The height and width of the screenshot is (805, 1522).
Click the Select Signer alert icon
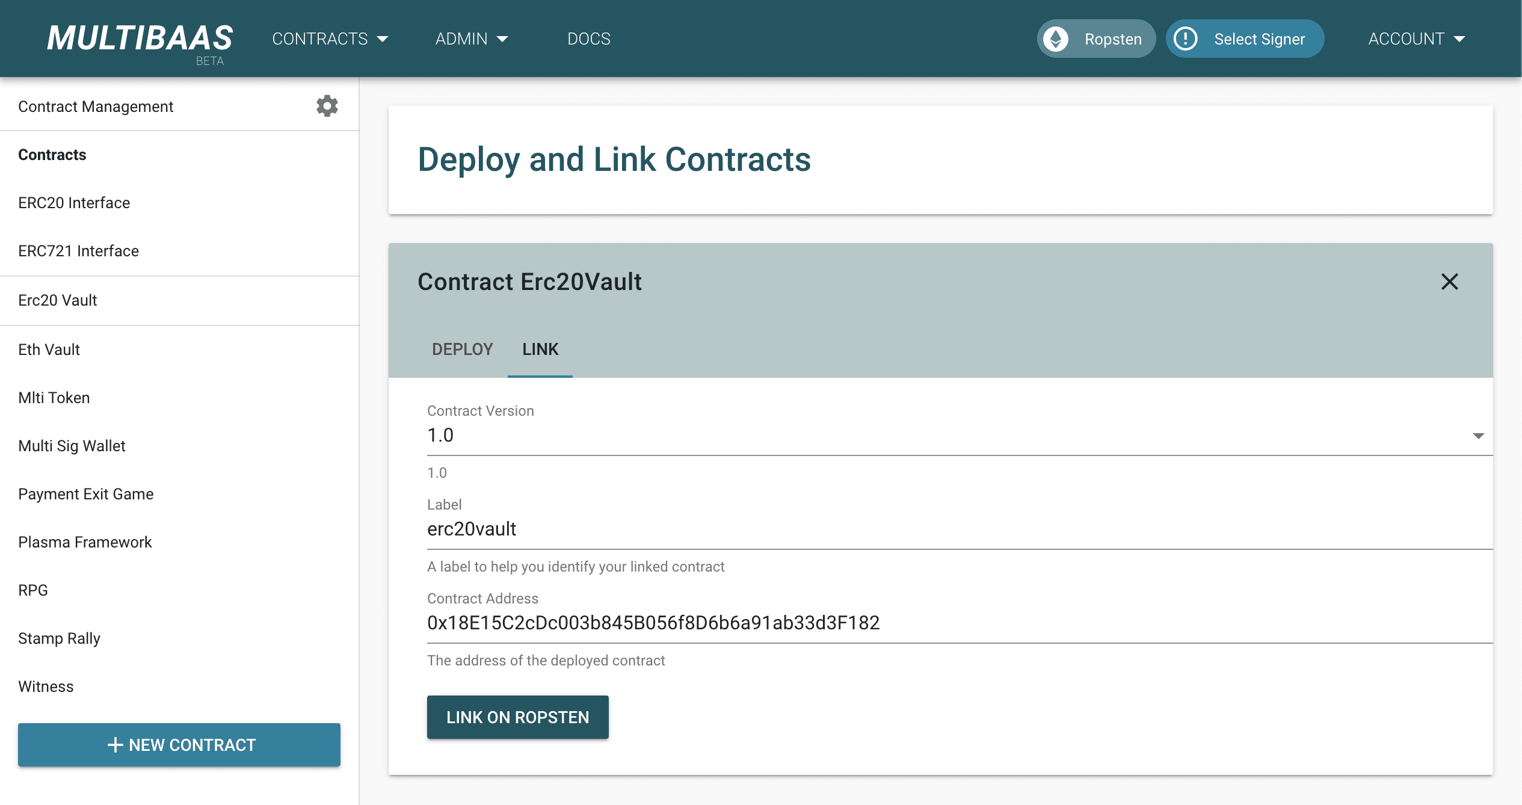[x=1185, y=39]
